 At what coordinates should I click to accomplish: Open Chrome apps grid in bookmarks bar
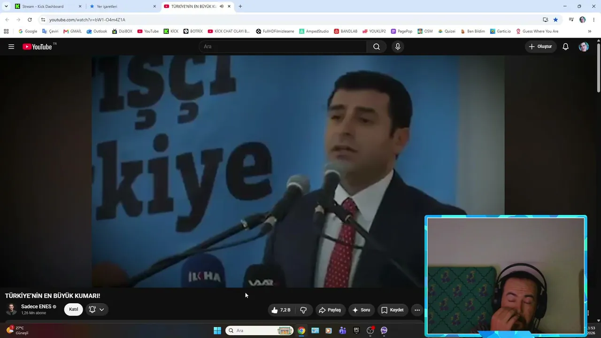6,31
